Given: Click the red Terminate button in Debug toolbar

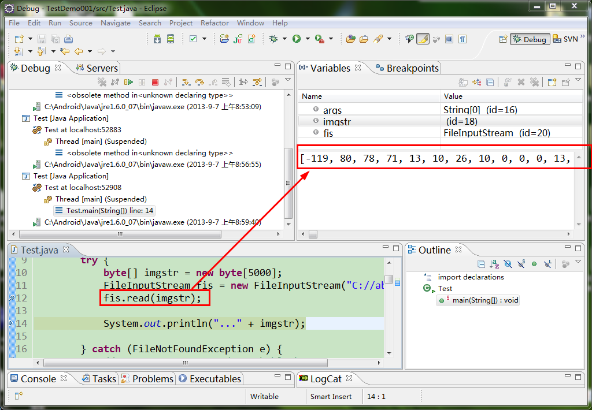Looking at the screenshot, I should tap(155, 82).
